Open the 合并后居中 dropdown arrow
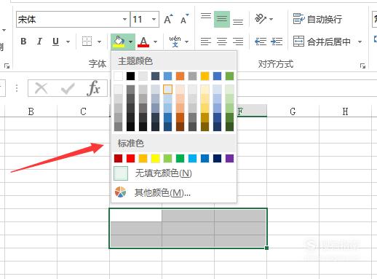The image size is (377, 279). [x=360, y=42]
